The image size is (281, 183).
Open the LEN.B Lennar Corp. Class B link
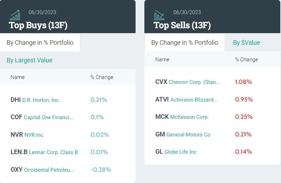44,152
